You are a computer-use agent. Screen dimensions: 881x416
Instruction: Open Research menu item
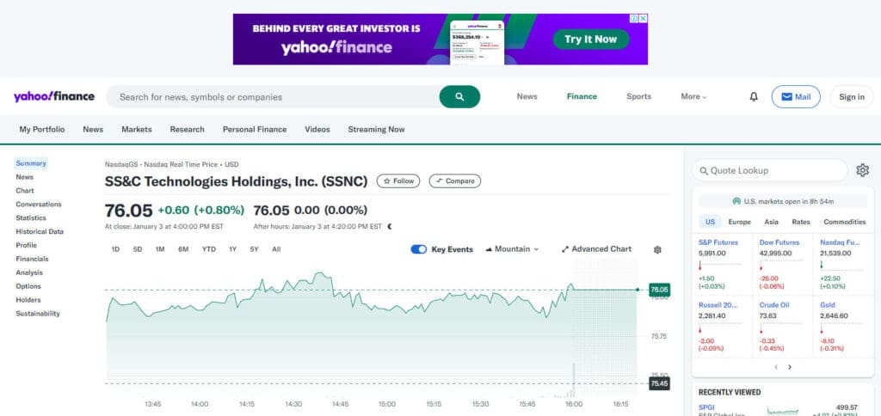point(187,129)
